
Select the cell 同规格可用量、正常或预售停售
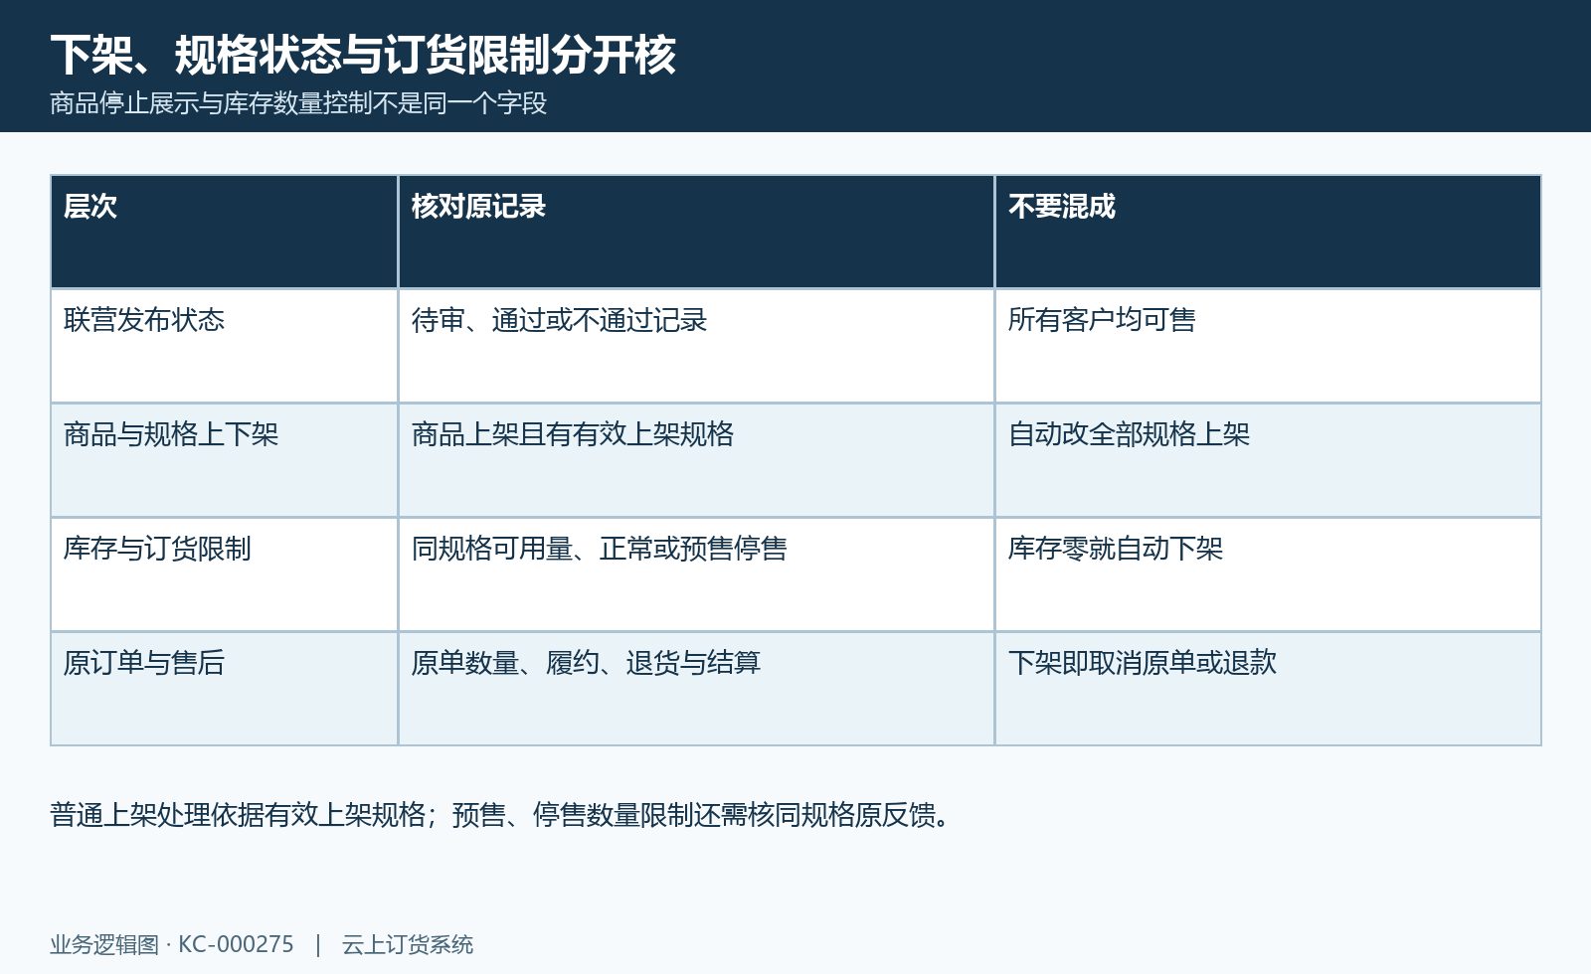pos(696,574)
